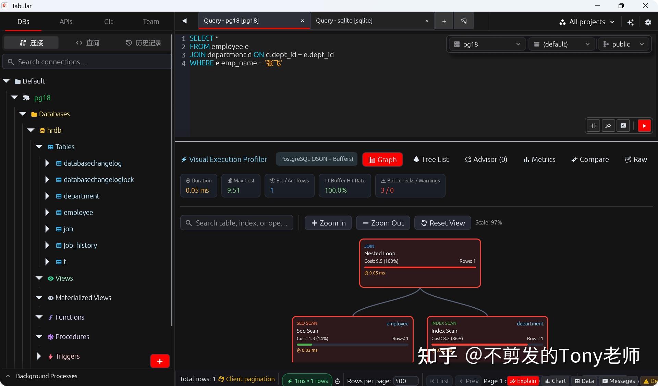Open the 历史记录 history tab
The height and width of the screenshot is (386, 658).
point(144,43)
